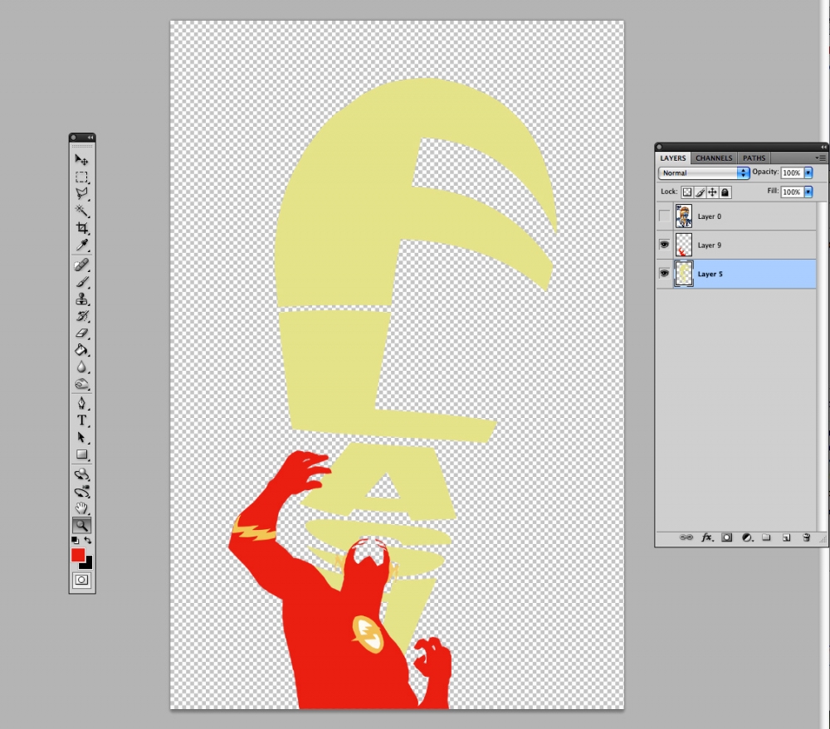Collapse the Layers panel with double arrows
This screenshot has height=729, width=830.
click(x=823, y=147)
